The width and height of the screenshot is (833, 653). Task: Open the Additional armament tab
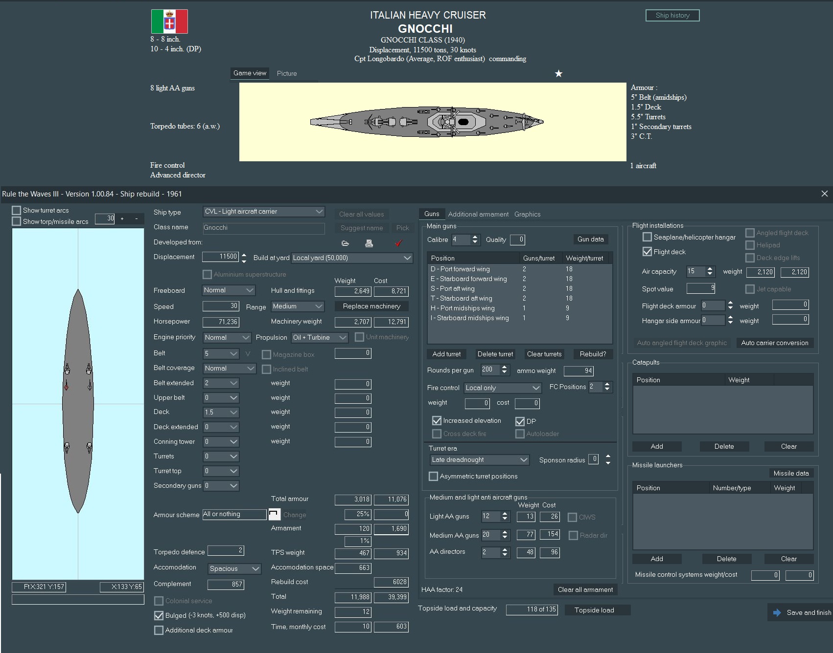point(478,214)
